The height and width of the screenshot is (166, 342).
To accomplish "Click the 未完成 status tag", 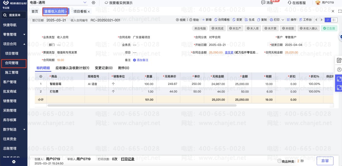I will pyautogui.click(x=217, y=28).
